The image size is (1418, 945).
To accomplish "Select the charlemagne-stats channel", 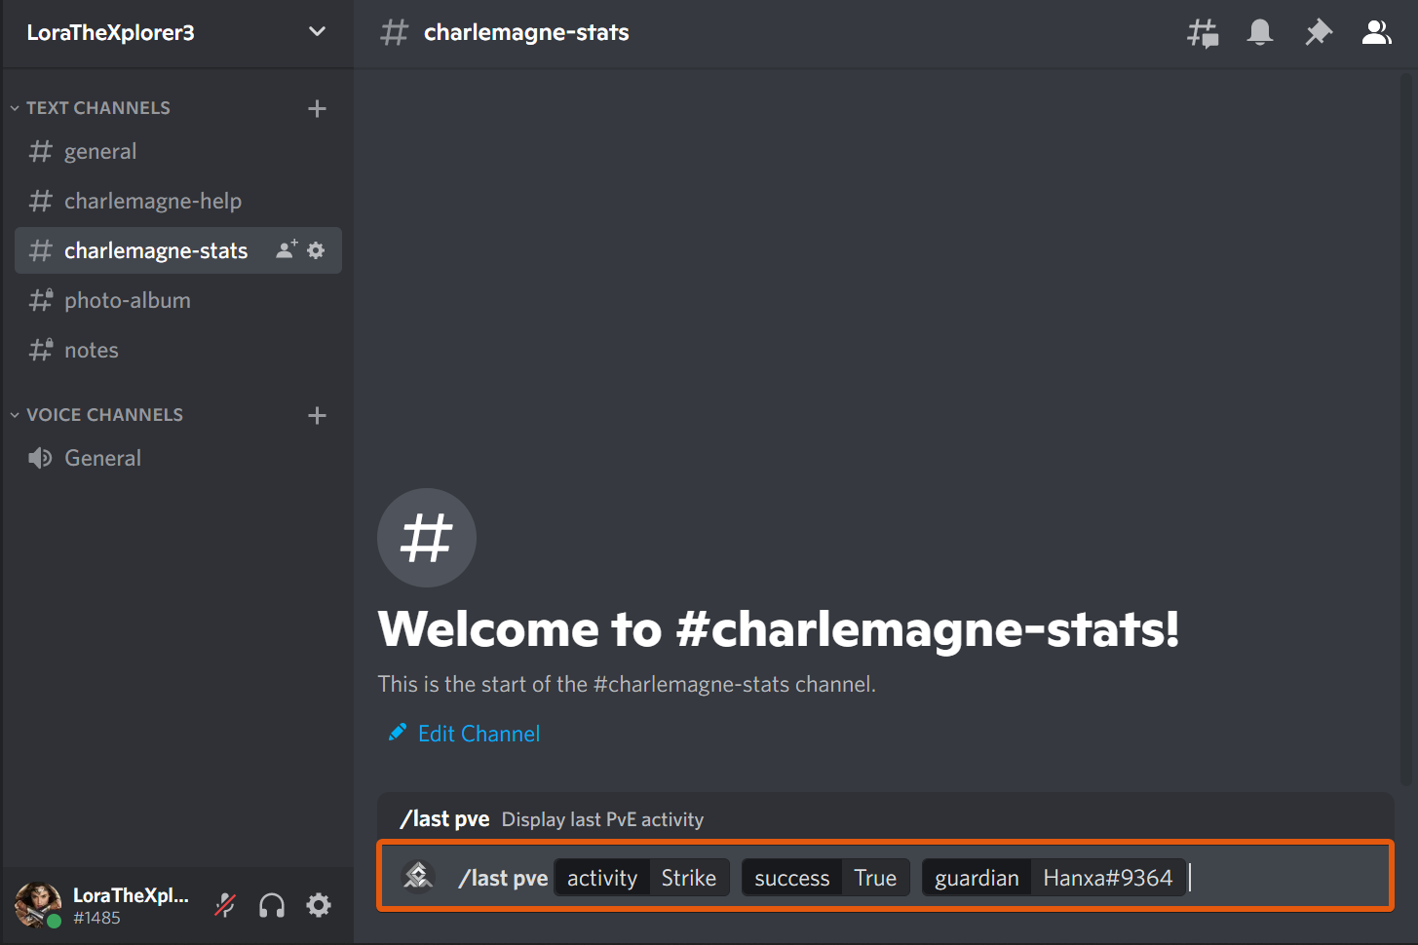I will pos(177,250).
